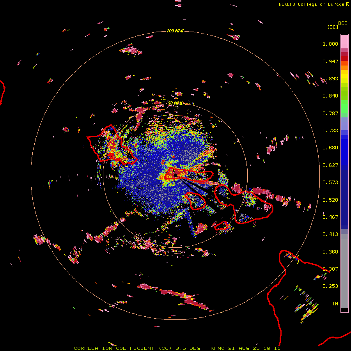Viewport: 351px width, 351px height.
Task: Select the 0.627 scale value
Action: (x=330, y=165)
